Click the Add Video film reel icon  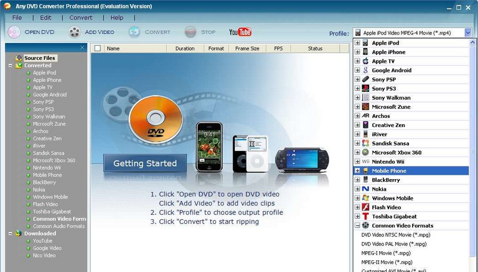pos(74,32)
